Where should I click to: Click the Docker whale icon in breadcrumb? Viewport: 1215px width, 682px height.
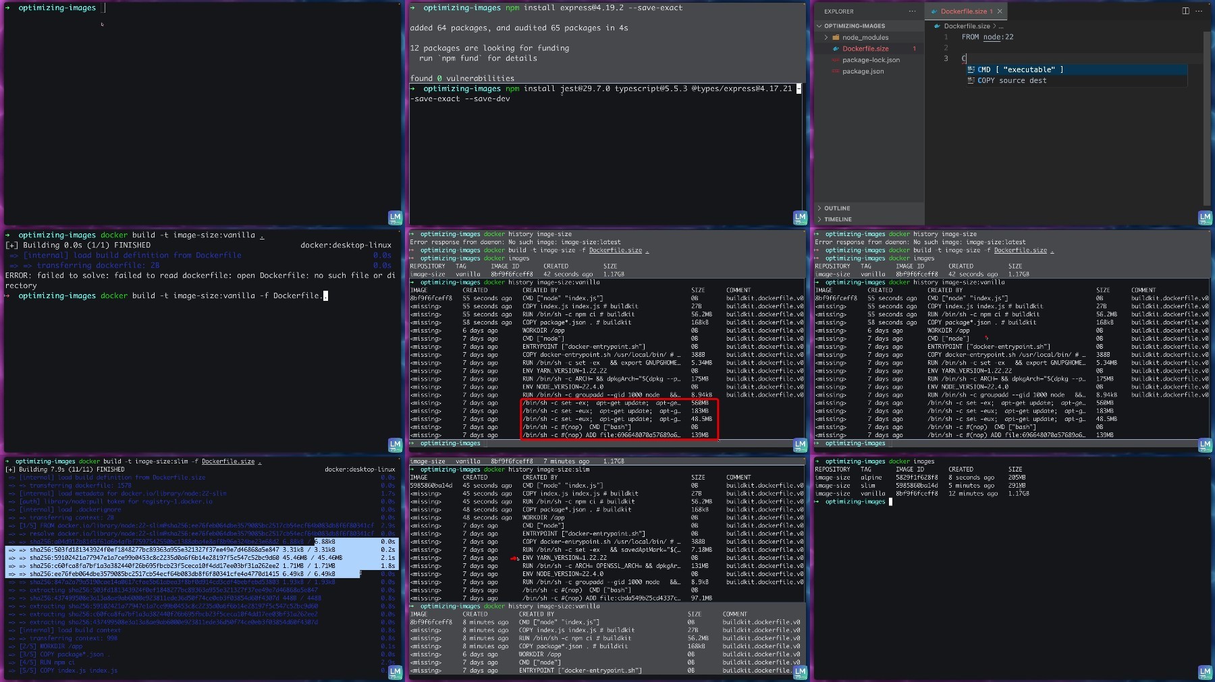pos(937,26)
